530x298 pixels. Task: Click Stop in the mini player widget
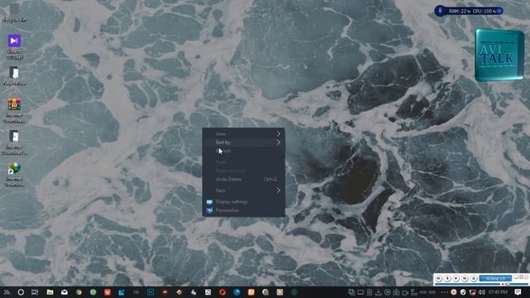coord(456,278)
